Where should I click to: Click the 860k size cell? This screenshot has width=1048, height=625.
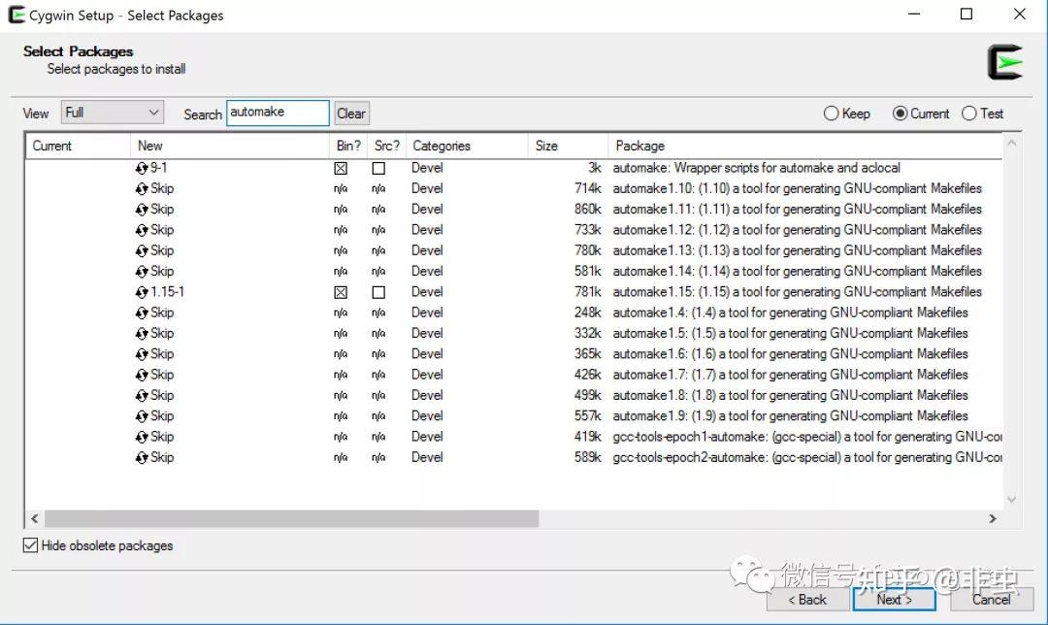587,210
